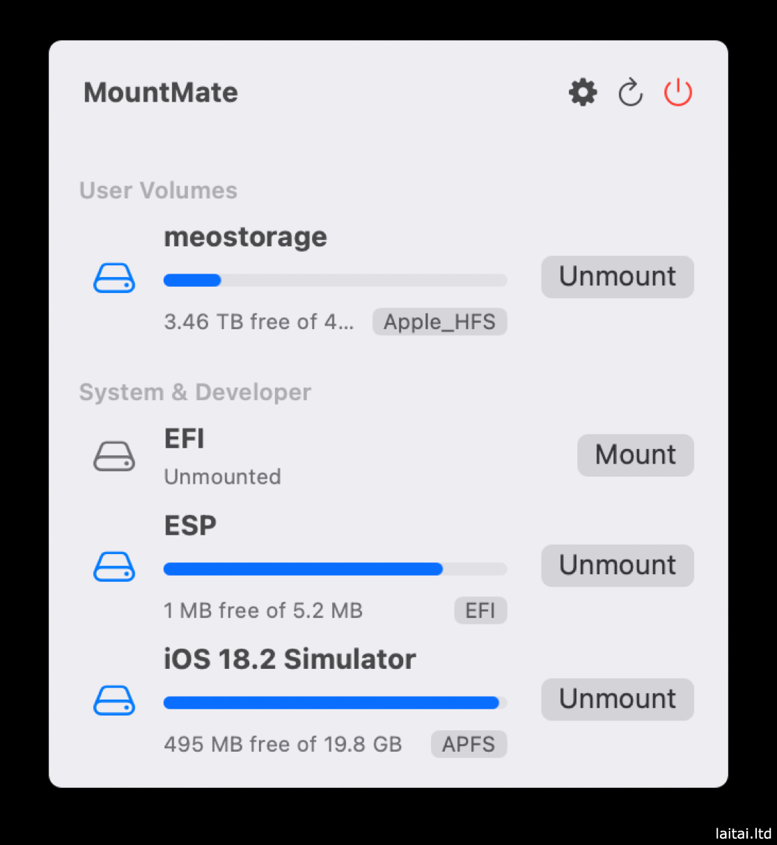Select the meostorage volume name
Viewport: 777px width, 845px height.
point(245,237)
